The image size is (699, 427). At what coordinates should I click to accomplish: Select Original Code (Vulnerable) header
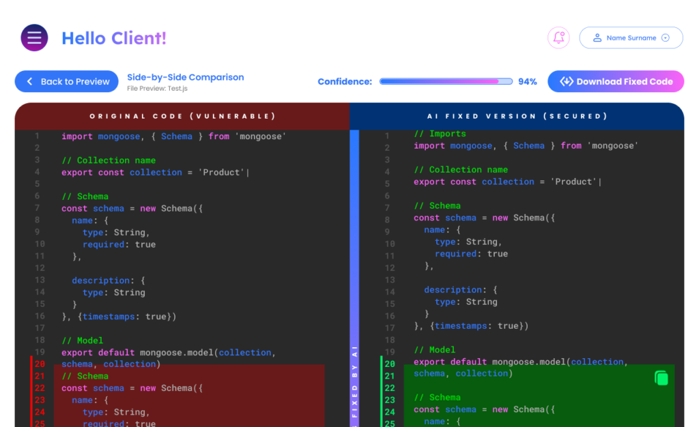182,116
